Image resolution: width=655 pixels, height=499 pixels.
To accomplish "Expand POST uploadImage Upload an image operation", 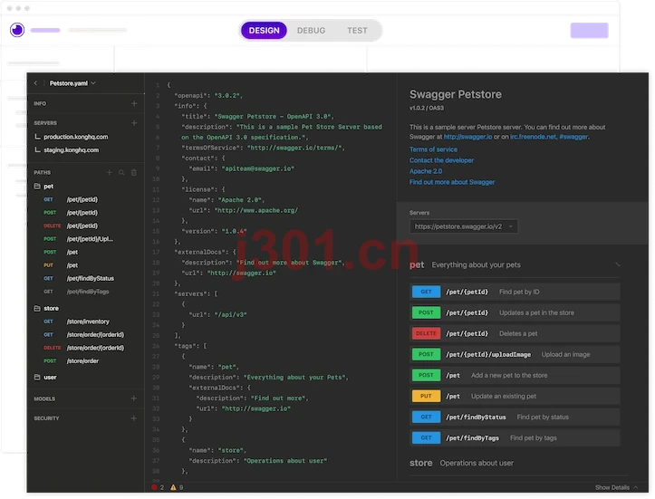I will 515,354.
